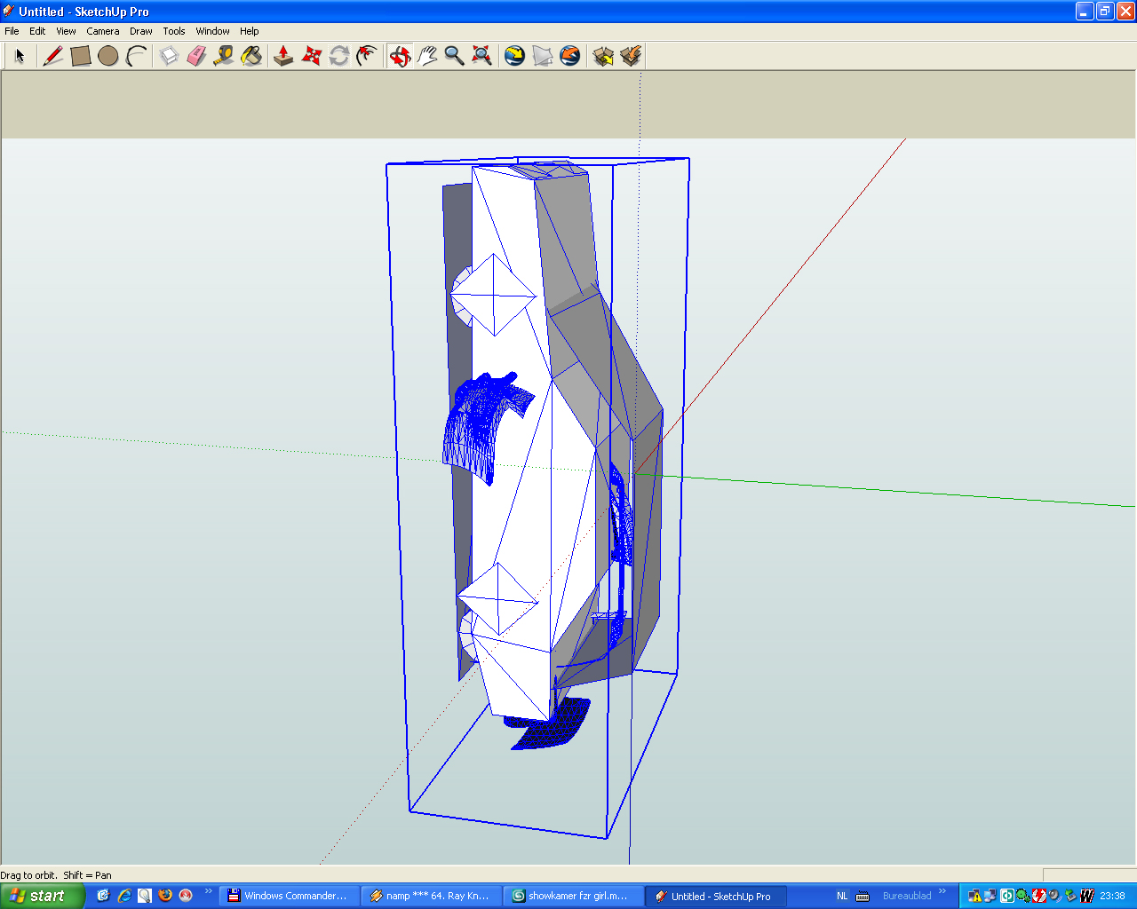The width and height of the screenshot is (1137, 909).
Task: Open the Camera menu
Action: [103, 31]
